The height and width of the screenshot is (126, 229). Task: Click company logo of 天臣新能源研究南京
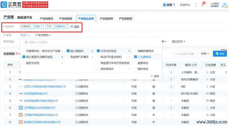[21, 101]
